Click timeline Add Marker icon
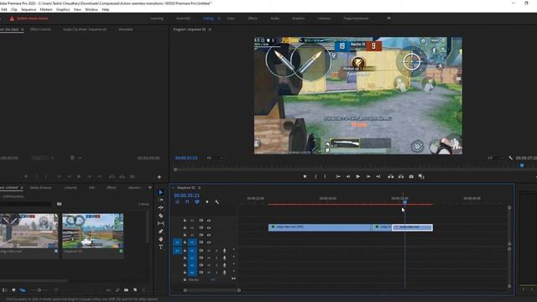Viewport: 537px width, 302px height. pos(207,202)
